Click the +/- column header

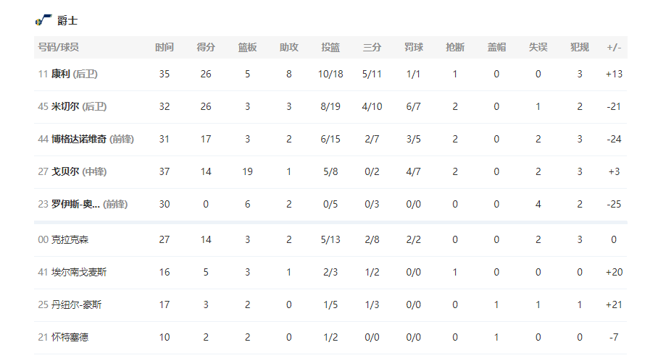coord(614,47)
